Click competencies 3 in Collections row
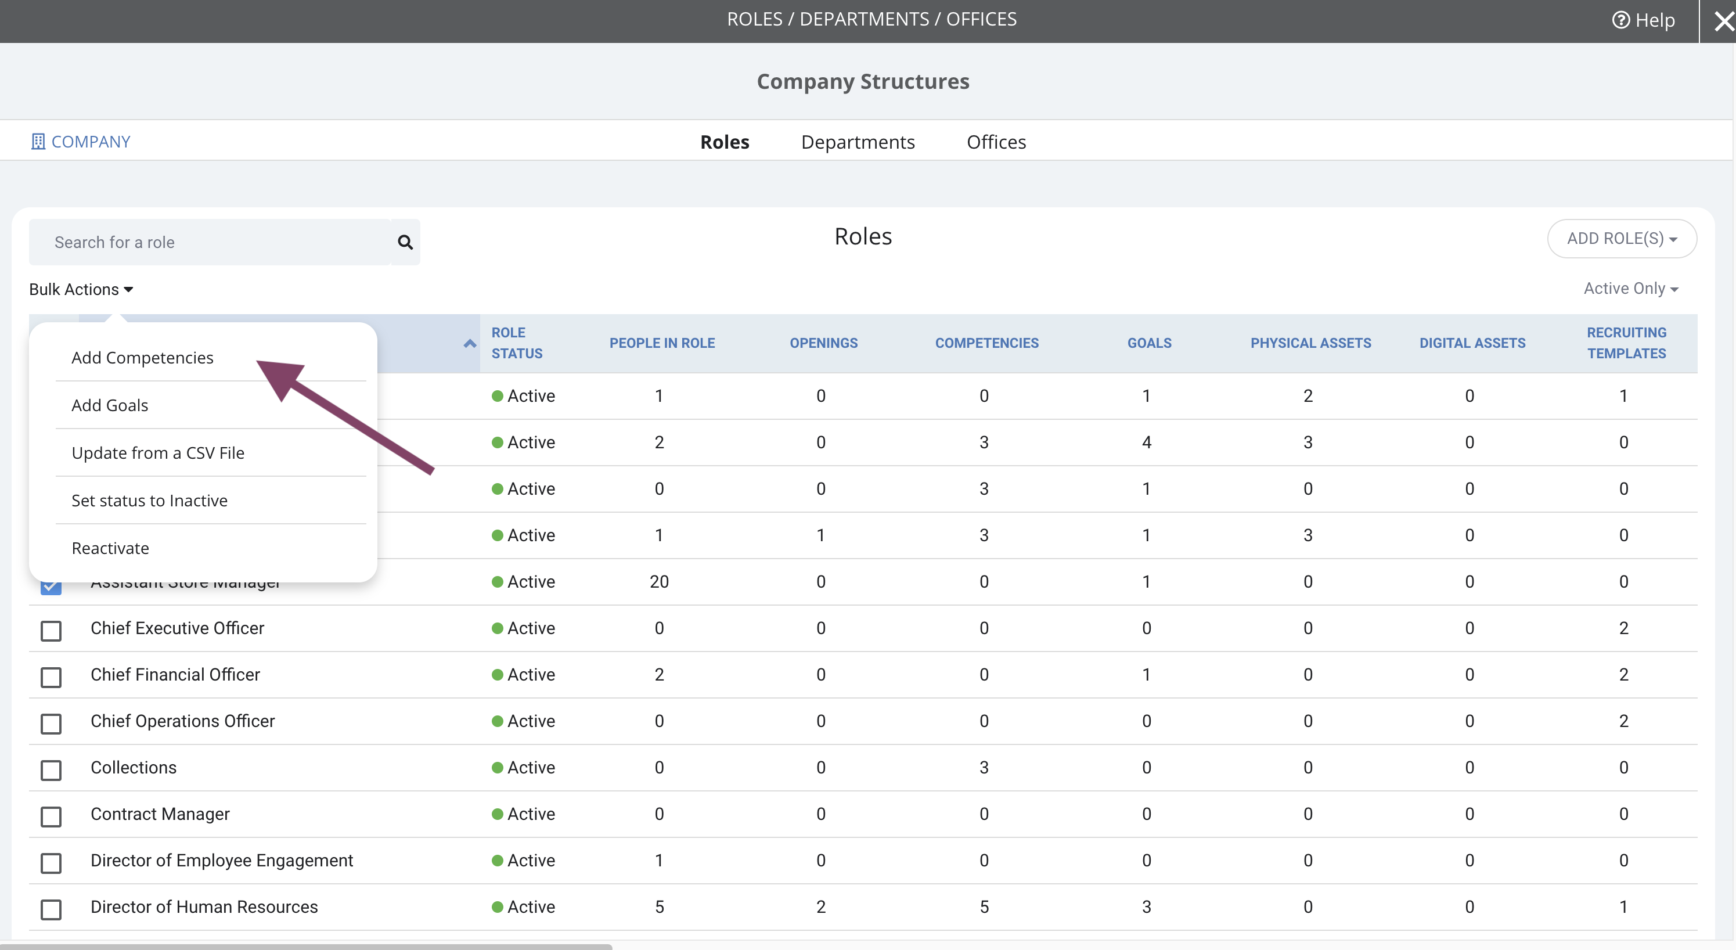 pyautogui.click(x=984, y=768)
